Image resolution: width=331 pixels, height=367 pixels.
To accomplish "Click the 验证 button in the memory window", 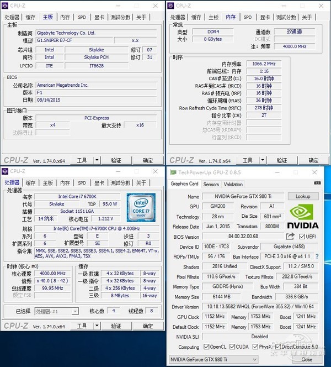I will click(282, 160).
